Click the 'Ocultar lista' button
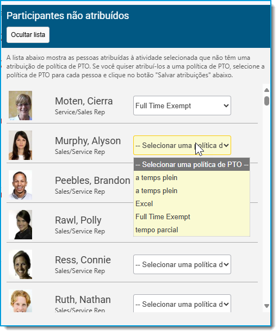 [28, 35]
